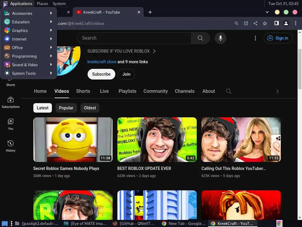The width and height of the screenshot is (302, 227).
Task: Open History in YouTube sidebar
Action: pos(11,146)
